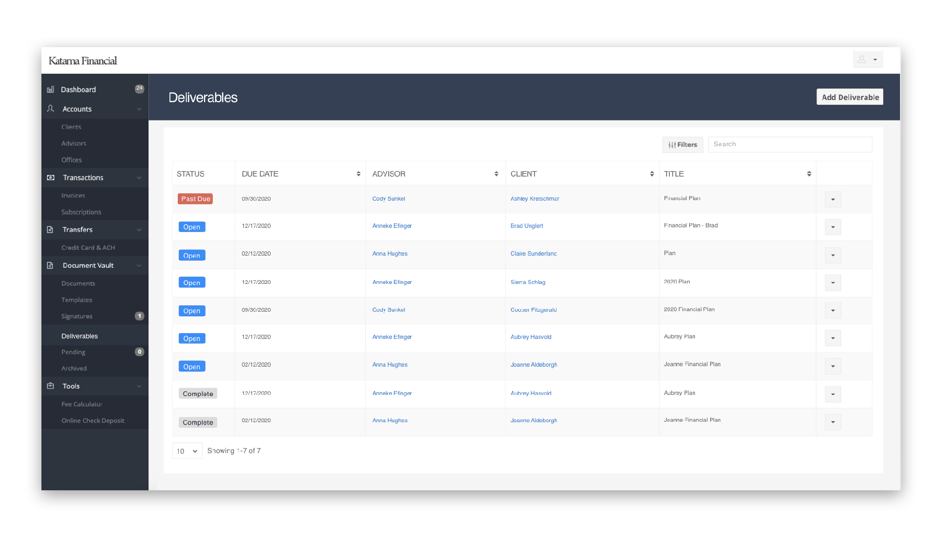Open the user profile menu
This screenshot has width=943, height=550.
pyautogui.click(x=868, y=60)
